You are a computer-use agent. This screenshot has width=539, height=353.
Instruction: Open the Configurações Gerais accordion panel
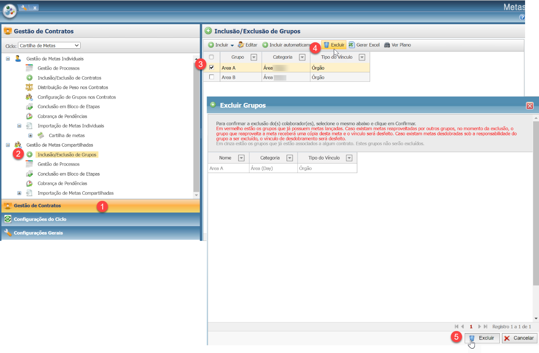coord(101,233)
